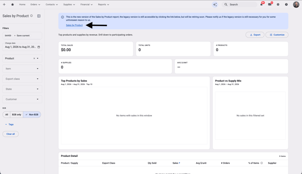Click Clear all filters button
The height and width of the screenshot is (174, 302).
point(11,134)
